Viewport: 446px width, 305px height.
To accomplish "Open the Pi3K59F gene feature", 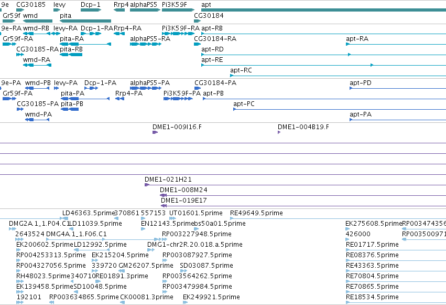I will [x=178, y=10].
